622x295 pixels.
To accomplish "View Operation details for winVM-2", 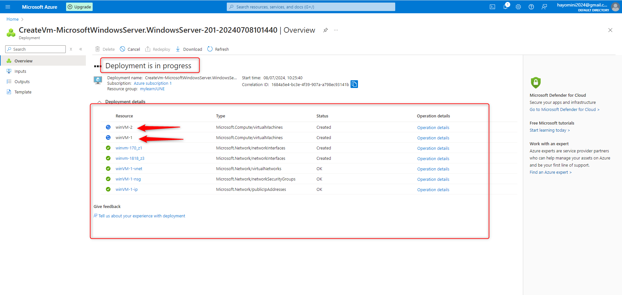I will [433, 128].
